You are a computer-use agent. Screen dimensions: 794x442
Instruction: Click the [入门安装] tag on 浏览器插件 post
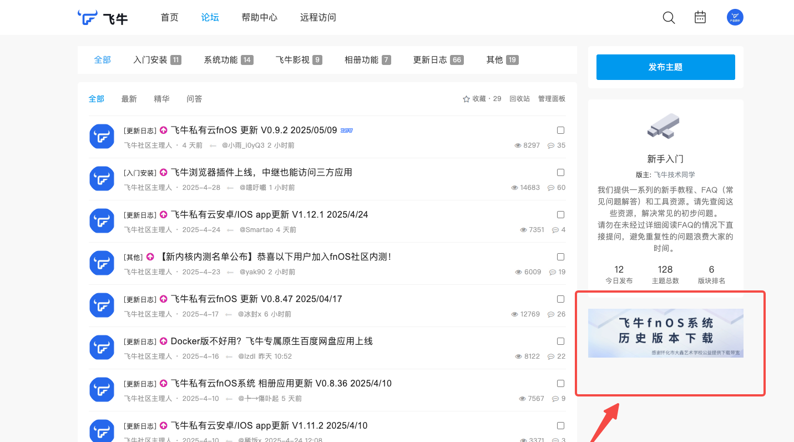[140, 173]
